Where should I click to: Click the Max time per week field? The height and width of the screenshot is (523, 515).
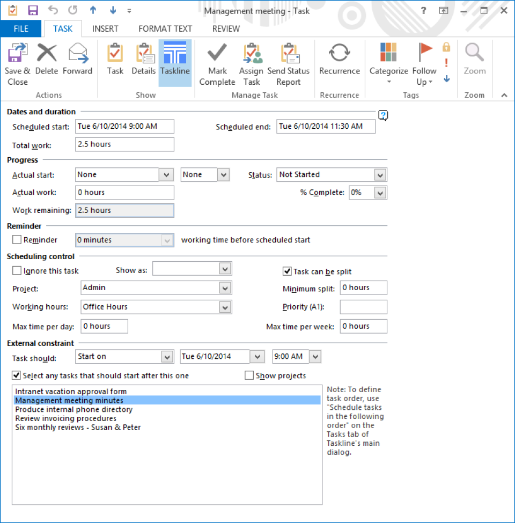(363, 326)
